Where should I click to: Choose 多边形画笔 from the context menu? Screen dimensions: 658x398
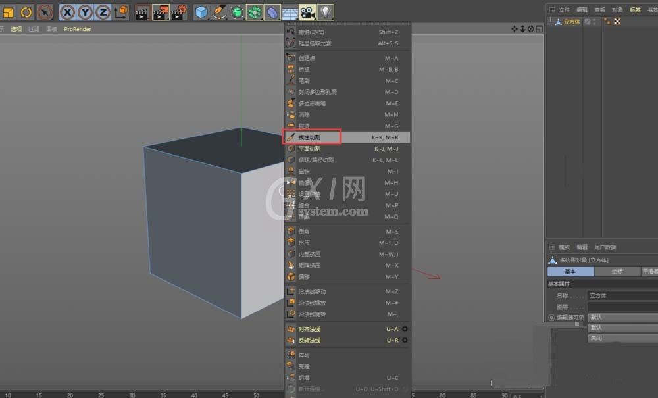coord(347,103)
